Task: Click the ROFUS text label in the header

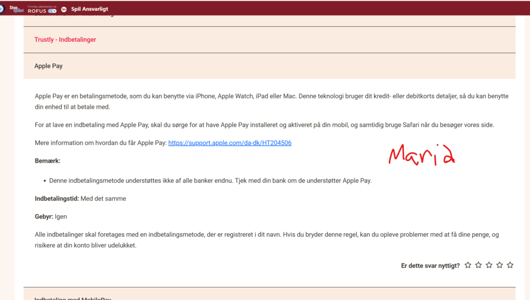Action: tap(37, 11)
